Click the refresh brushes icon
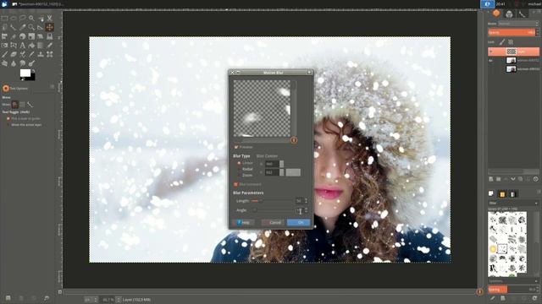 click(x=534, y=298)
